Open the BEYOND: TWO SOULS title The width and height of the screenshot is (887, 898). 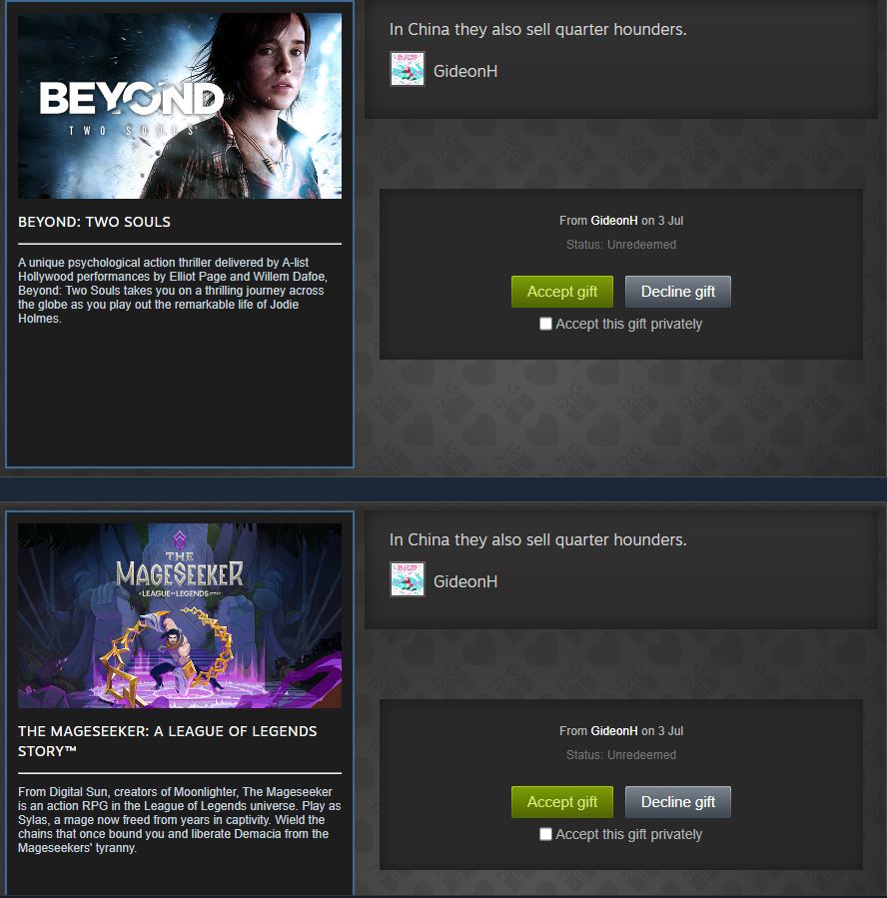pos(95,222)
